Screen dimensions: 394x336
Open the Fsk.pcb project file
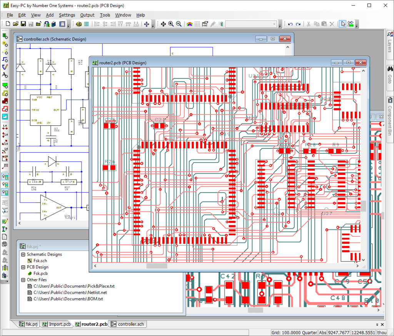40,273
